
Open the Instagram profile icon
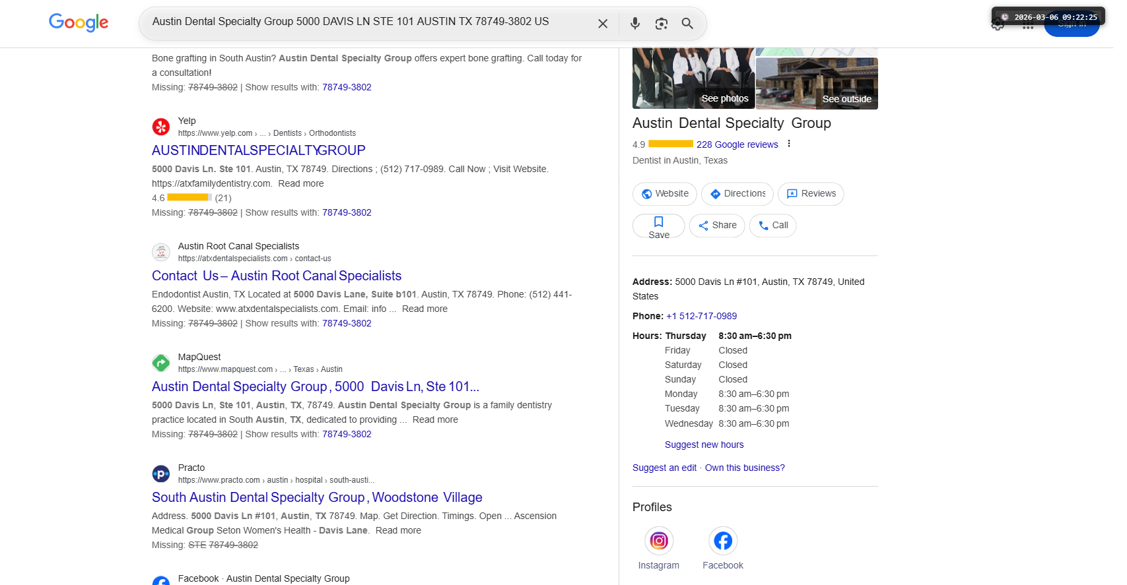(658, 541)
